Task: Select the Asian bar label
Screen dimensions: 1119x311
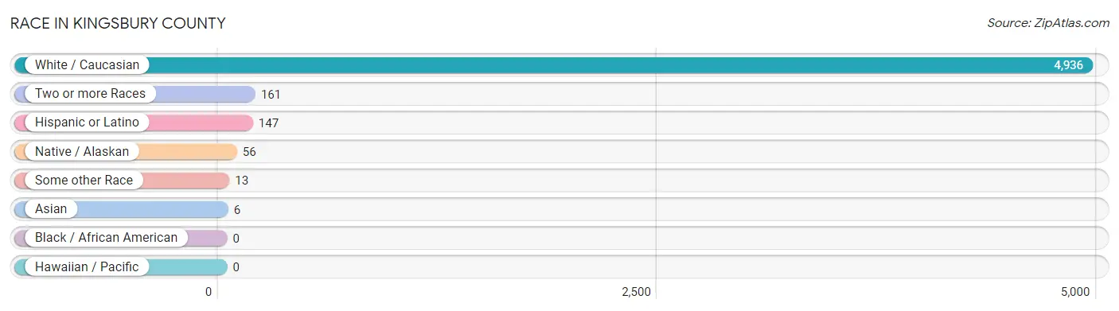Action: [x=52, y=208]
